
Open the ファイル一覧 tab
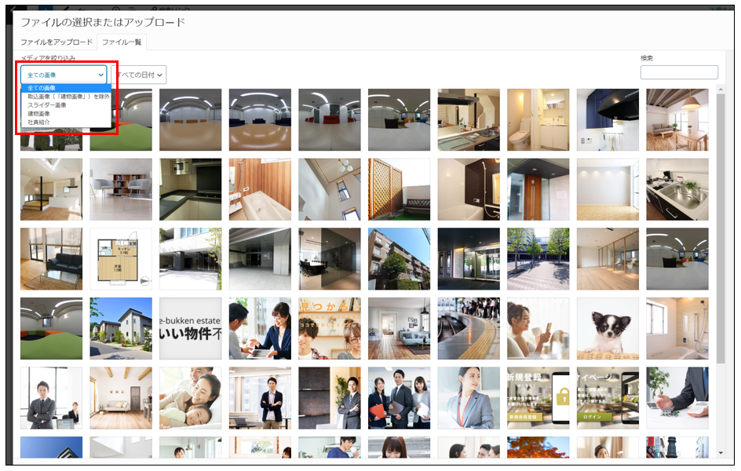[122, 42]
